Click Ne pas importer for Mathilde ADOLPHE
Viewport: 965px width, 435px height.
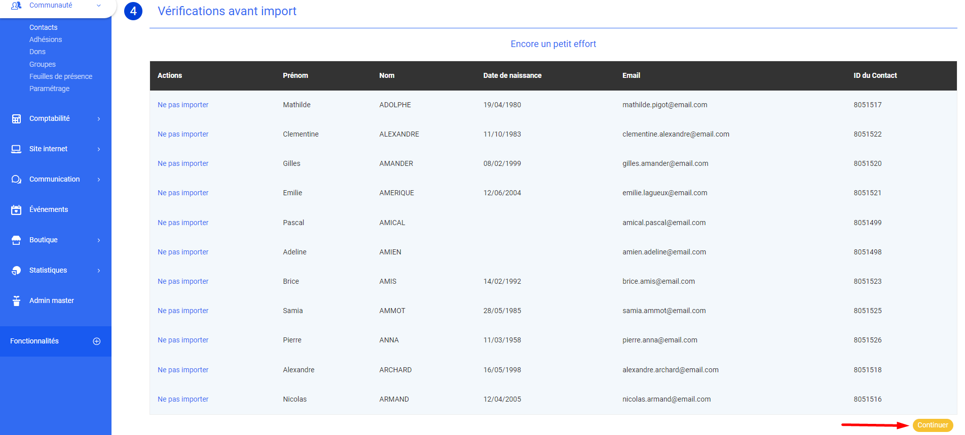(183, 105)
